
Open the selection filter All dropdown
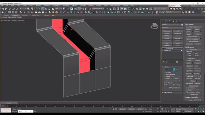23,9
